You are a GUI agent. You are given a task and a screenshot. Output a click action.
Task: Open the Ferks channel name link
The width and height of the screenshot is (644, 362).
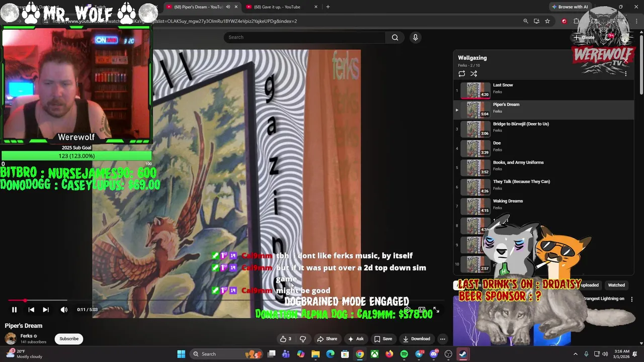(26, 336)
